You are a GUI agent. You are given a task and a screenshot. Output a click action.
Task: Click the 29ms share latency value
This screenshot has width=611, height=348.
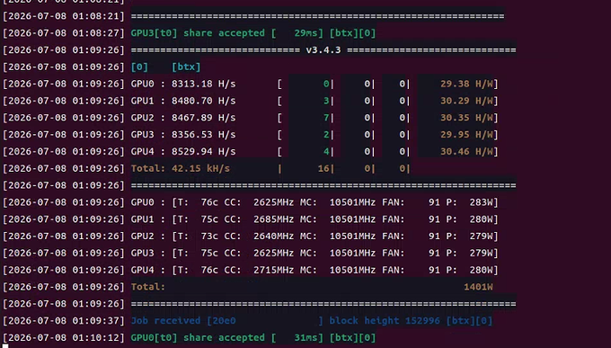305,33
